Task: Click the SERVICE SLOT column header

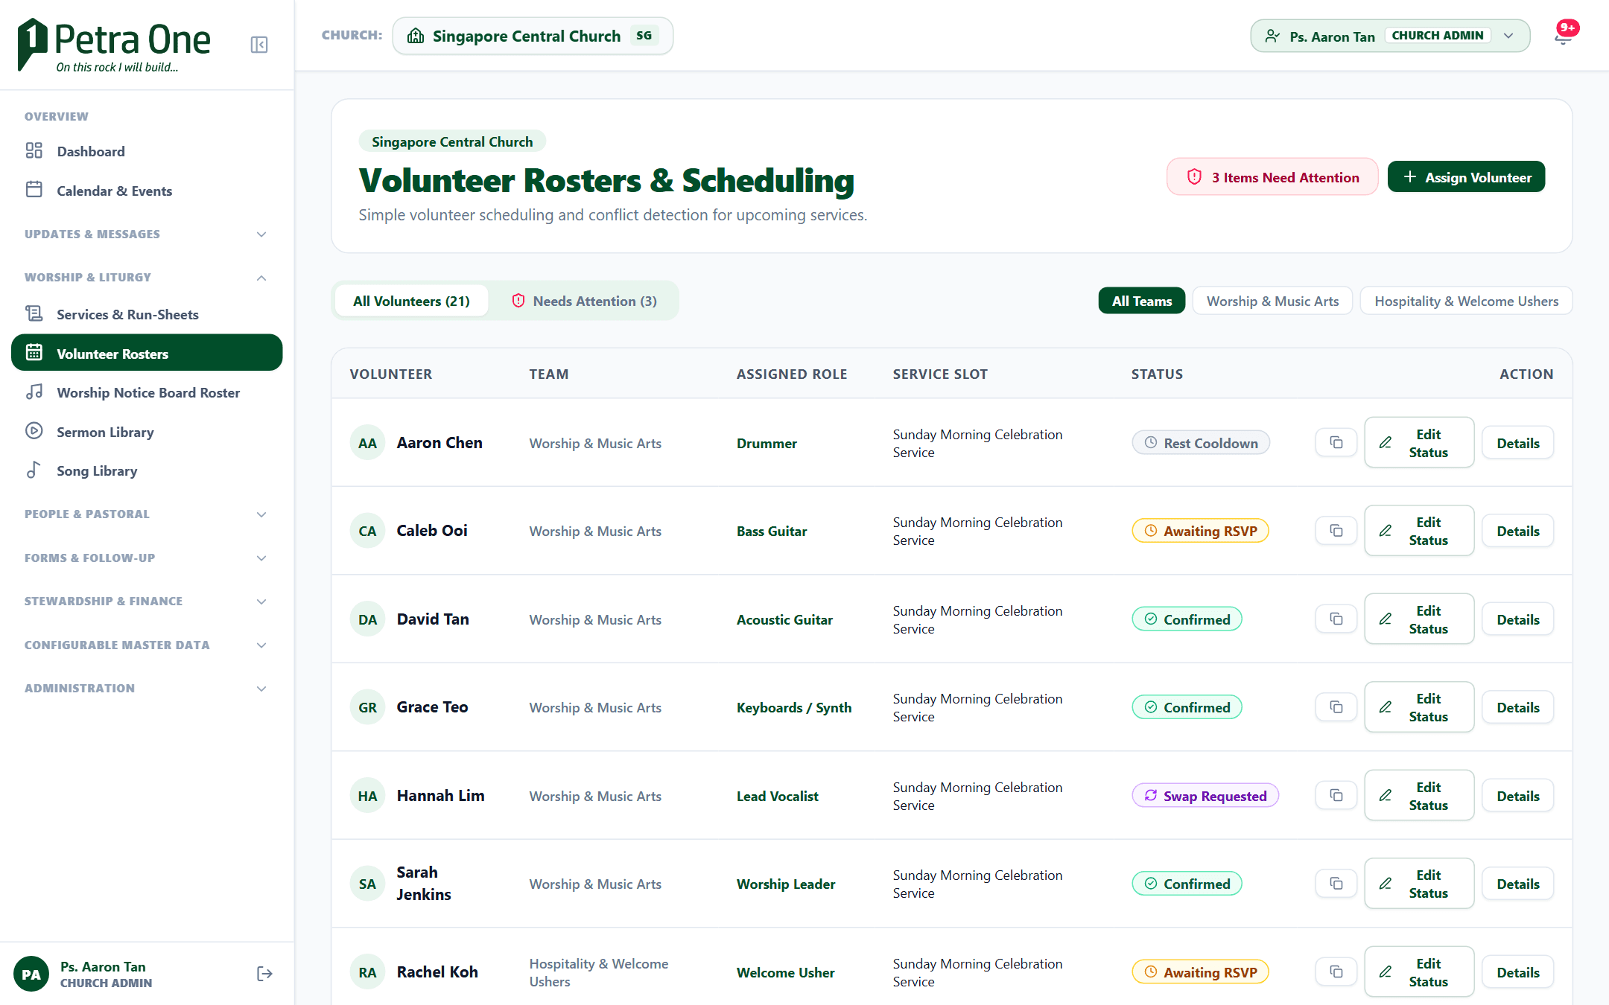Action: click(940, 374)
